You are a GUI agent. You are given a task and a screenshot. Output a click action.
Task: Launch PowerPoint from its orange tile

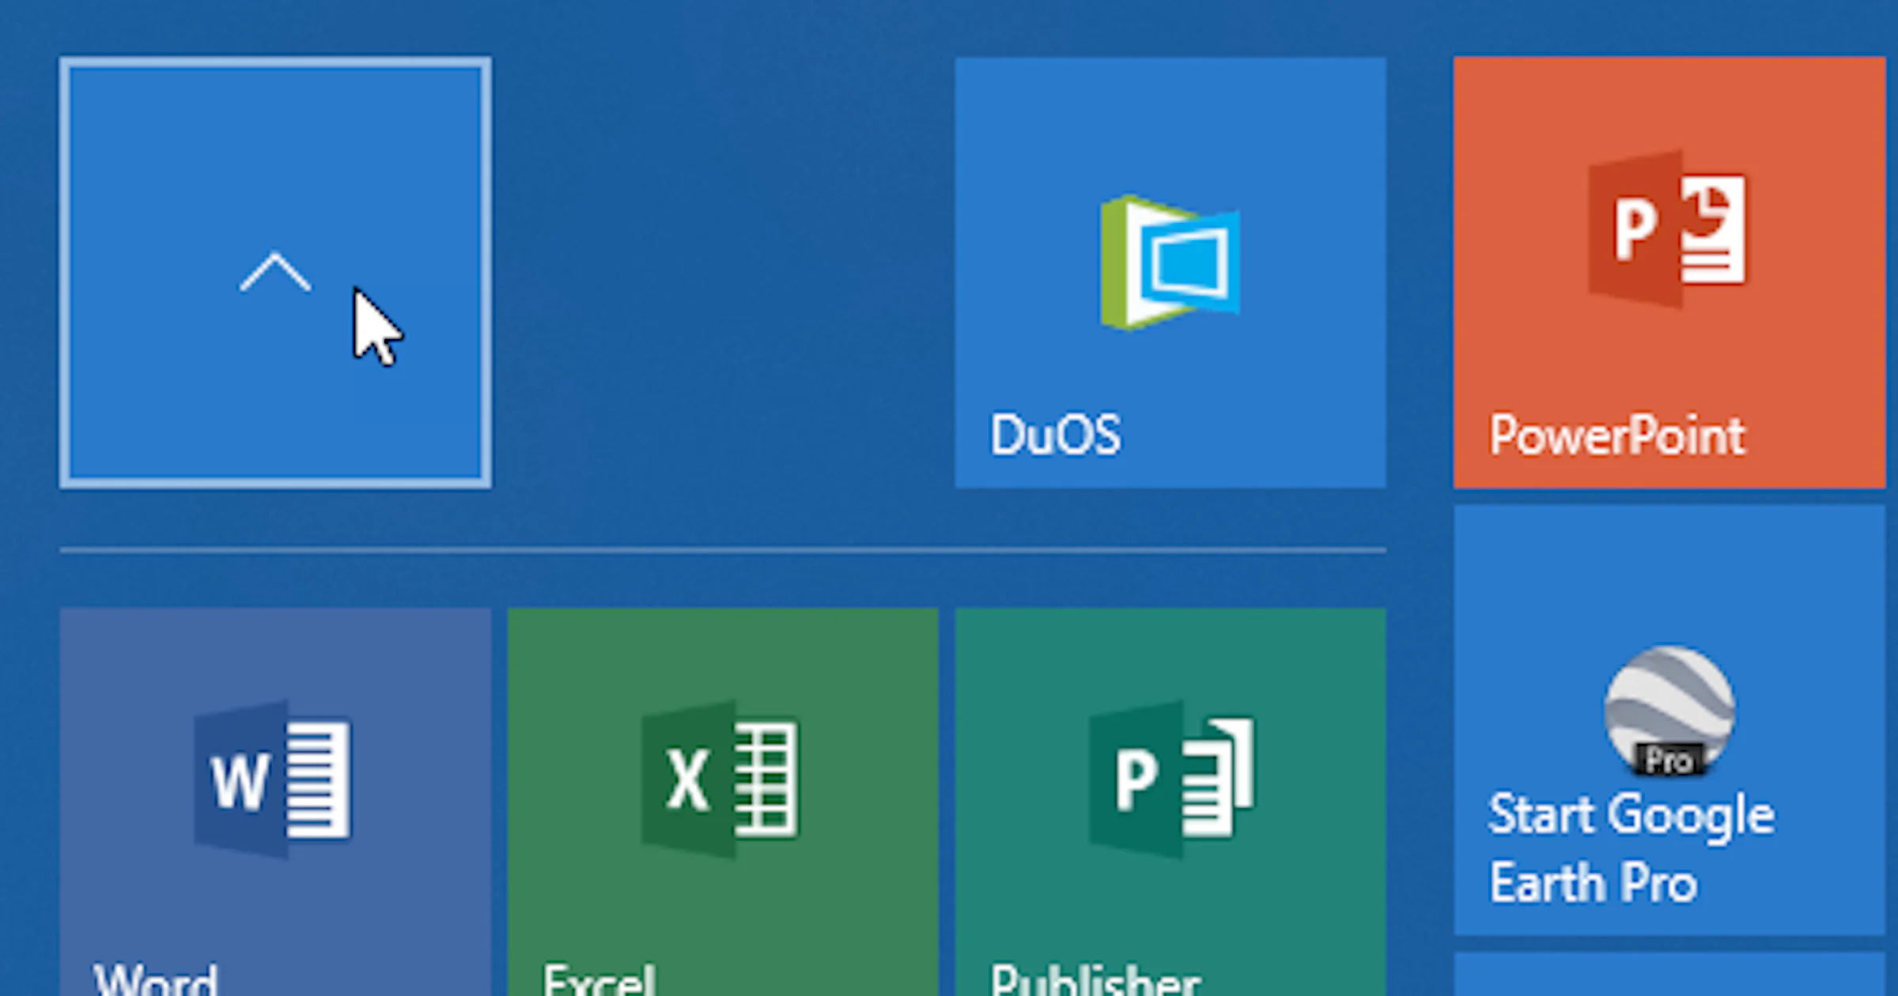coord(1669,272)
